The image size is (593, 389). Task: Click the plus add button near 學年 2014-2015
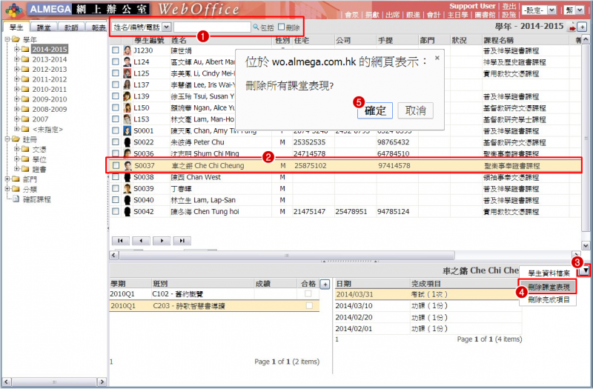[582, 27]
